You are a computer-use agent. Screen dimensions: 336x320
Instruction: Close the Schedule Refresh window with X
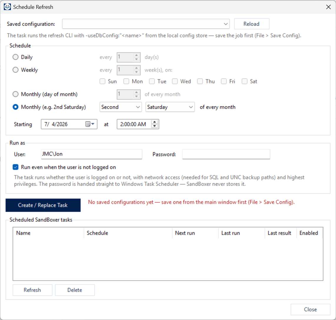[328, 7]
